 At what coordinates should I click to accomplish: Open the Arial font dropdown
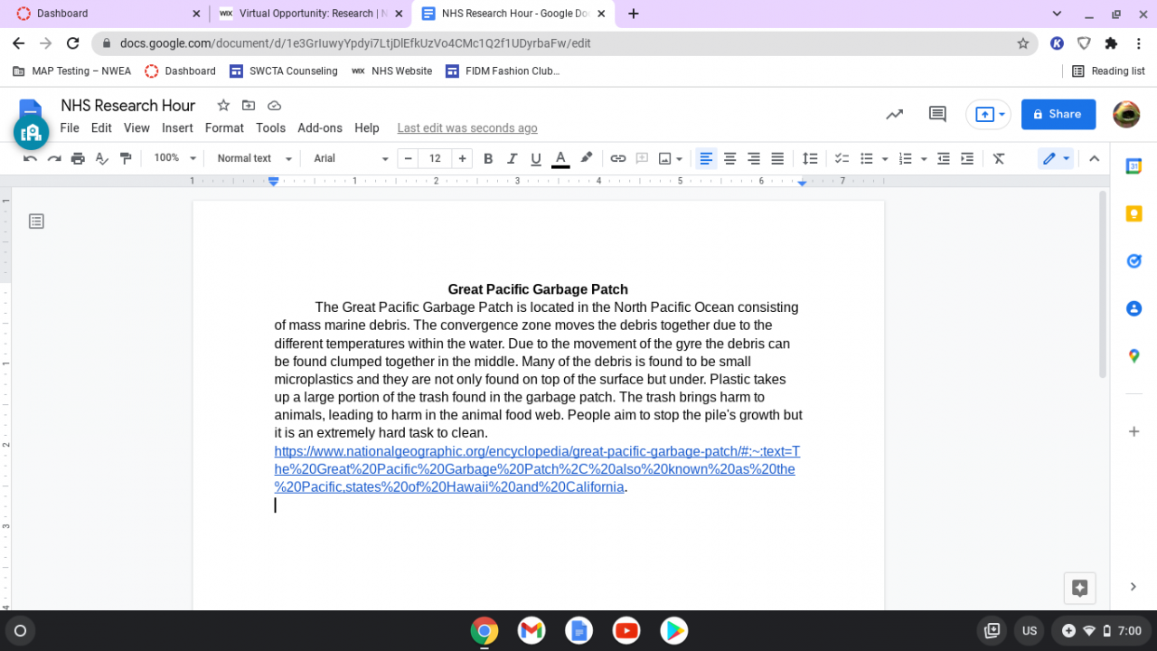coord(351,158)
